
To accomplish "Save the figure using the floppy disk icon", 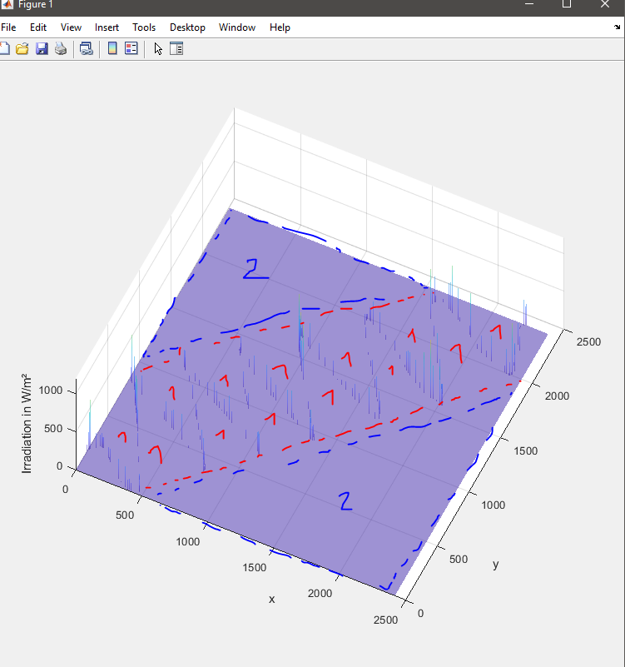I will click(42, 49).
